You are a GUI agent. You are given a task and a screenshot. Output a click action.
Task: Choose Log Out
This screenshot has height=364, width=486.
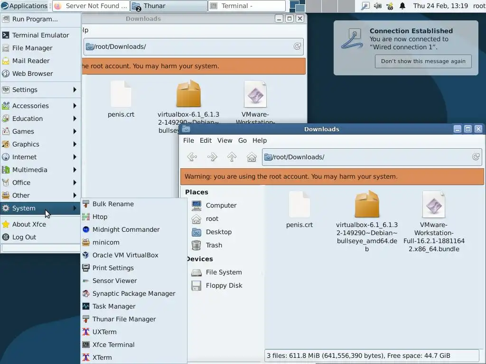click(x=41, y=237)
